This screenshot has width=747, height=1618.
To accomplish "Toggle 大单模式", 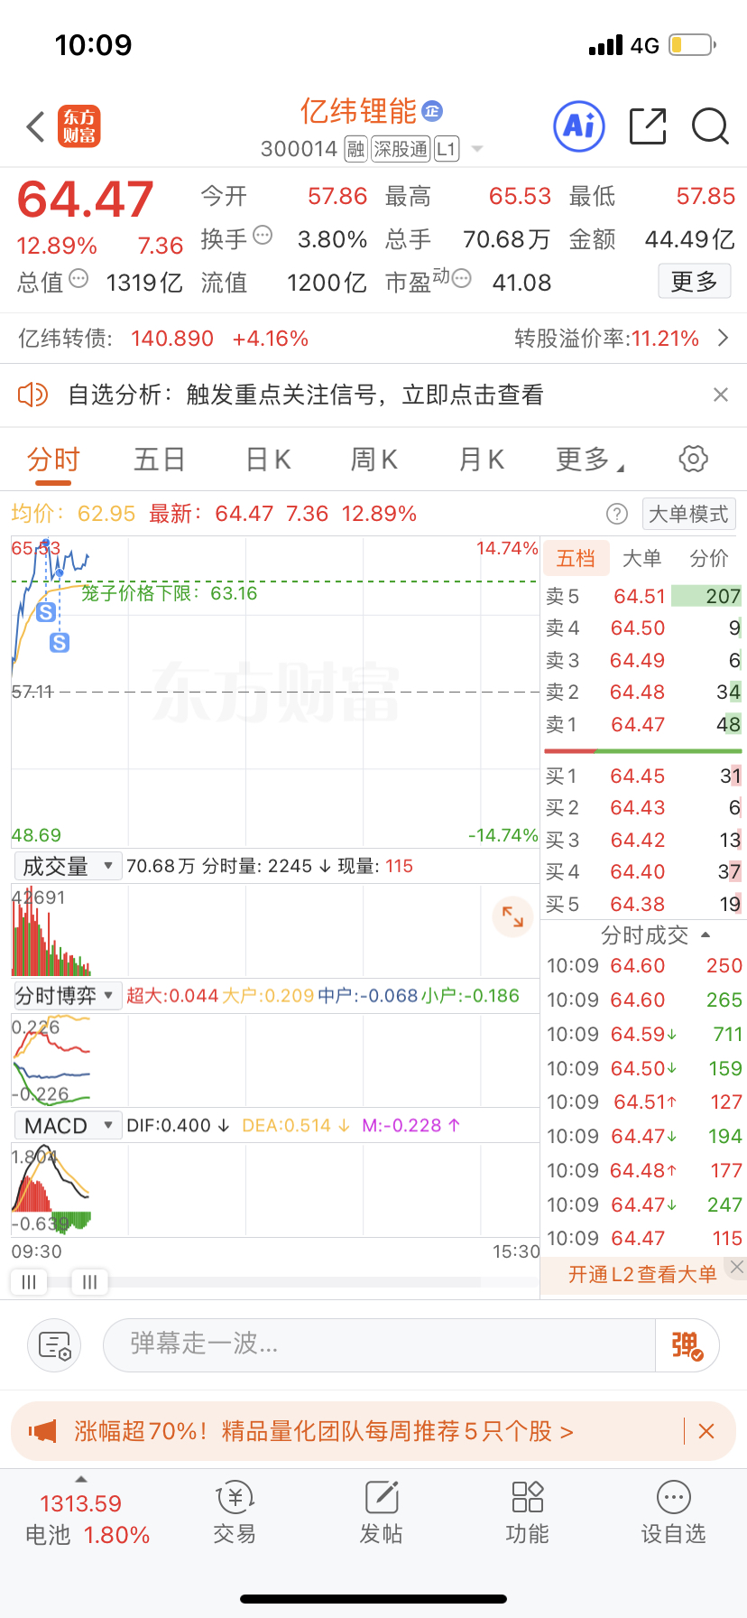I will 688,515.
